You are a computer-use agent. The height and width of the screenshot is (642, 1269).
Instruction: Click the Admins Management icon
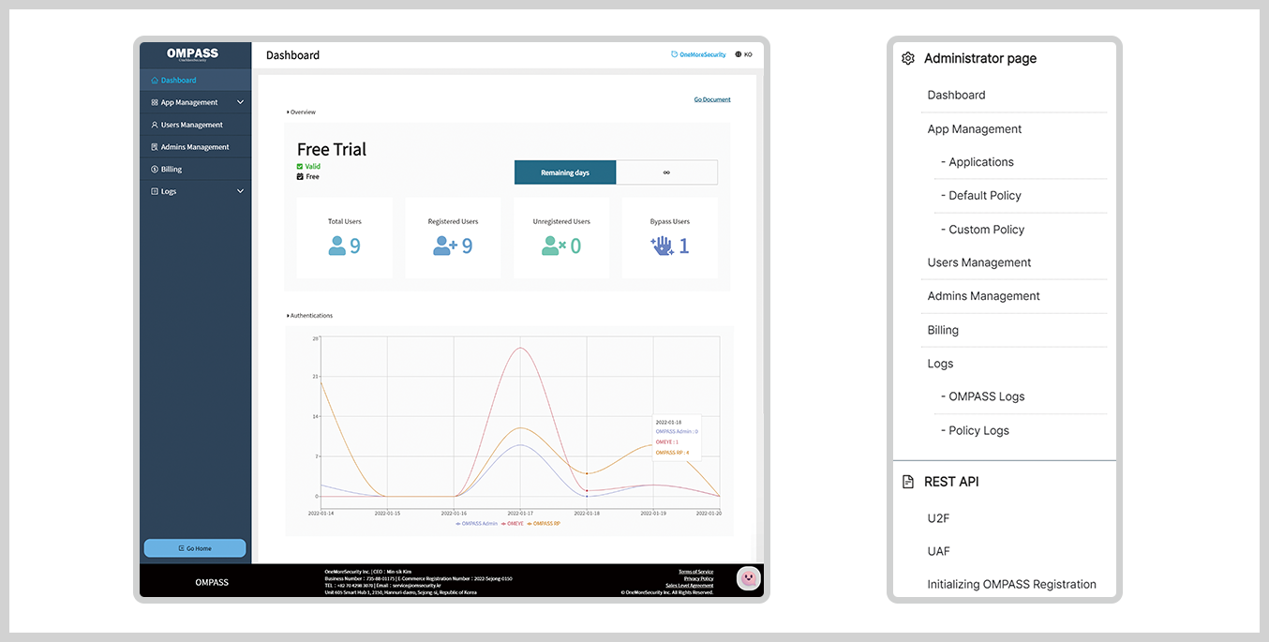pos(155,147)
